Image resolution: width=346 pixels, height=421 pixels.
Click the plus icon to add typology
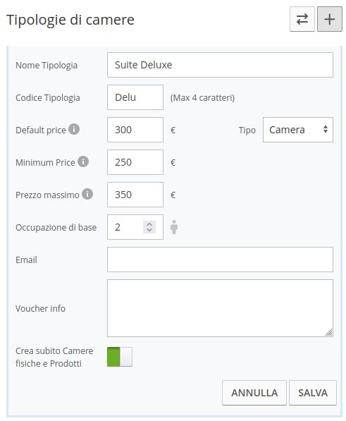coord(330,19)
